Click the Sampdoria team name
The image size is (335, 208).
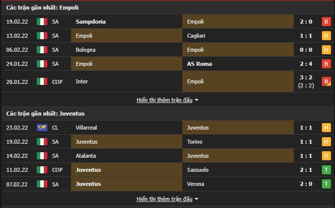(91, 22)
